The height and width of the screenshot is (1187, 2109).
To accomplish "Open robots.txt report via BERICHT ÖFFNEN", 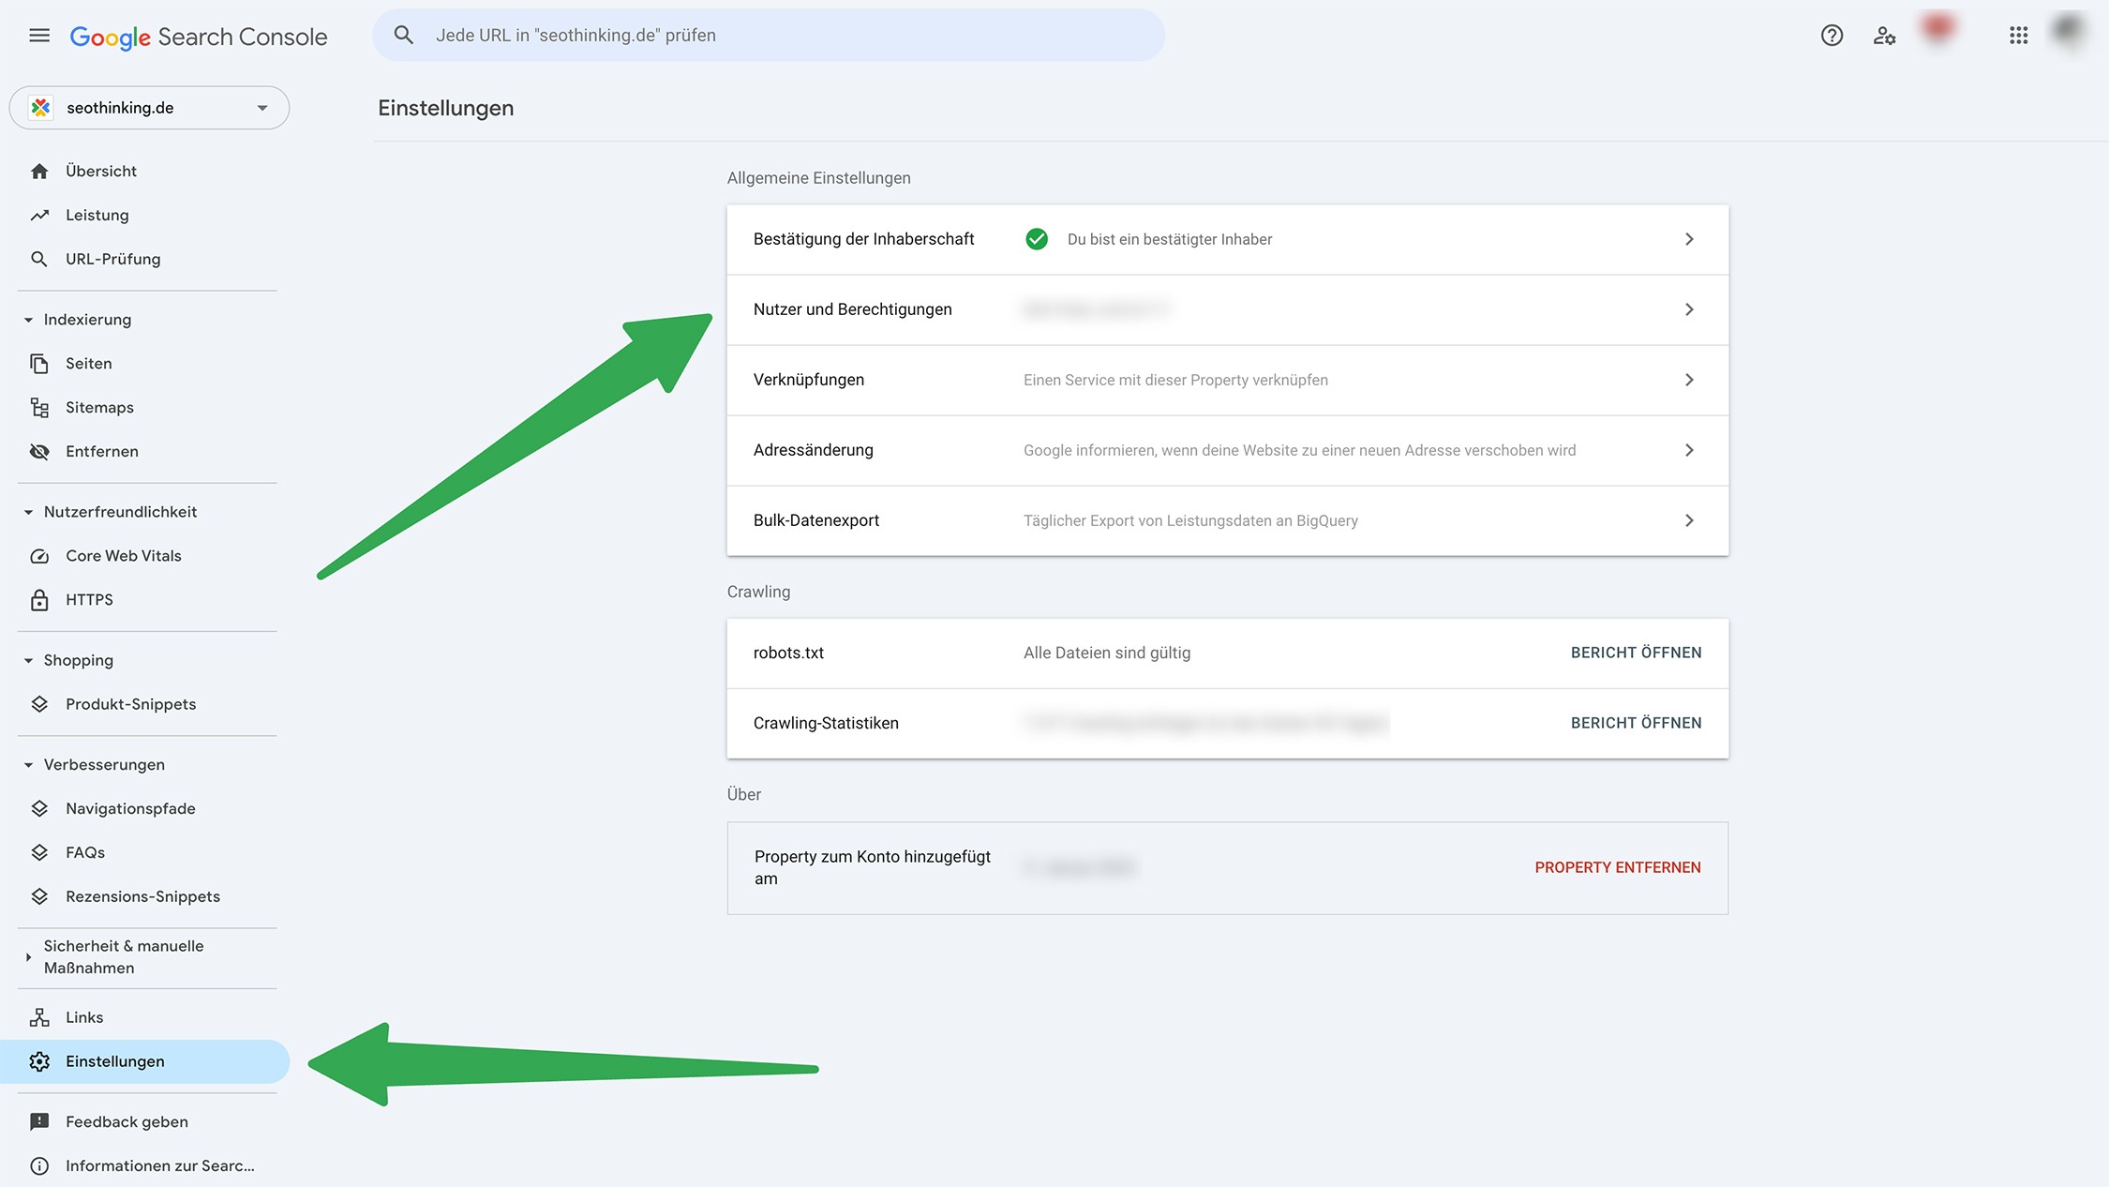I will 1636,653.
